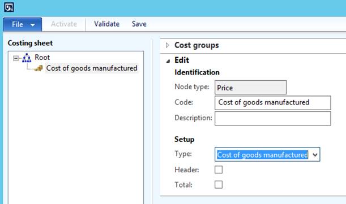Screen dimensions: 346x204
Task: Open the Type dropdown arrow
Action: pos(315,155)
